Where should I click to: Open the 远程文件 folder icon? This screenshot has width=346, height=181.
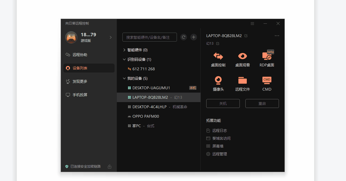coord(242,80)
